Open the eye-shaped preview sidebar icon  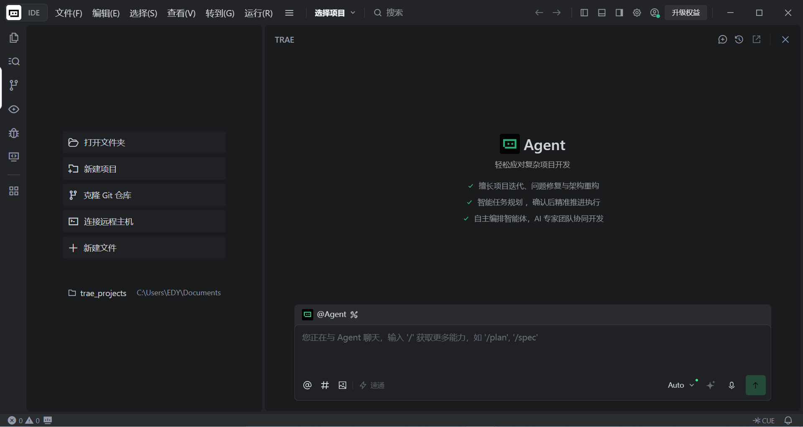[14, 109]
